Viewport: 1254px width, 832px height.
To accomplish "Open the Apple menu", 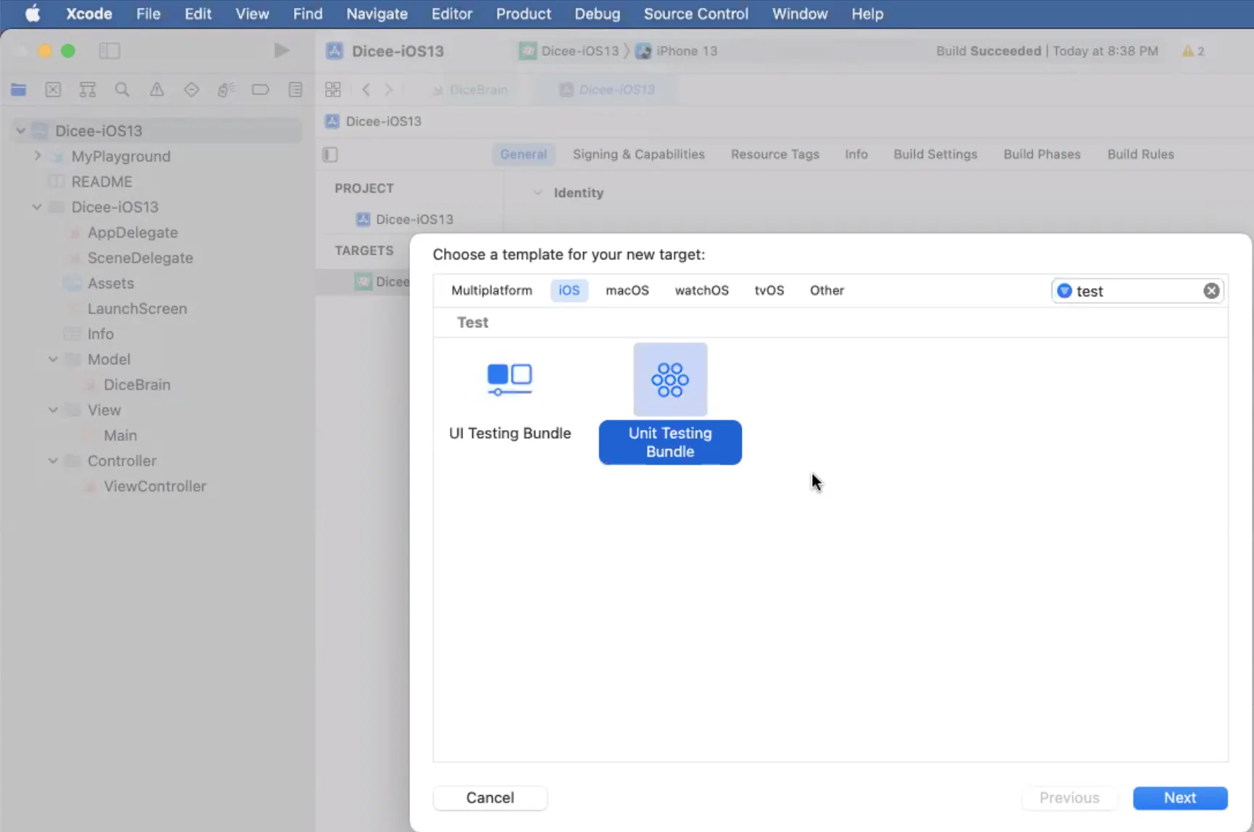I will (33, 14).
